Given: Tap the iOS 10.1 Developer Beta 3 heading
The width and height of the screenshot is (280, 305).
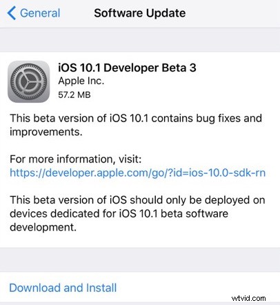Looking at the screenshot, I should point(127,68).
